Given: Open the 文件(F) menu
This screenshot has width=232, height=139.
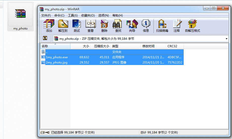Looking at the screenshot, I should 46,15.
